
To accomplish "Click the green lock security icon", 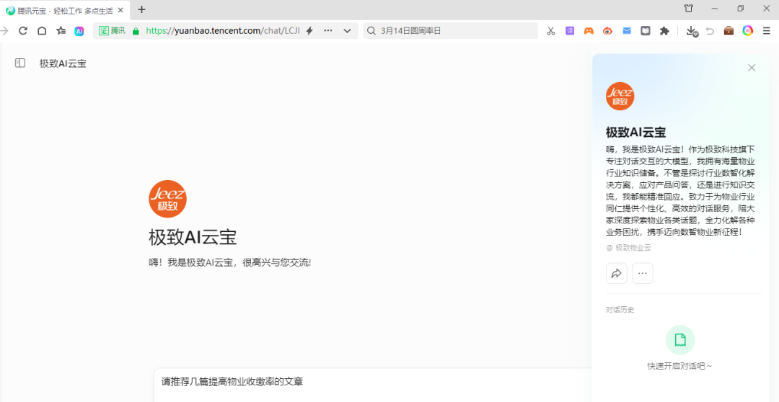I will click(x=136, y=31).
